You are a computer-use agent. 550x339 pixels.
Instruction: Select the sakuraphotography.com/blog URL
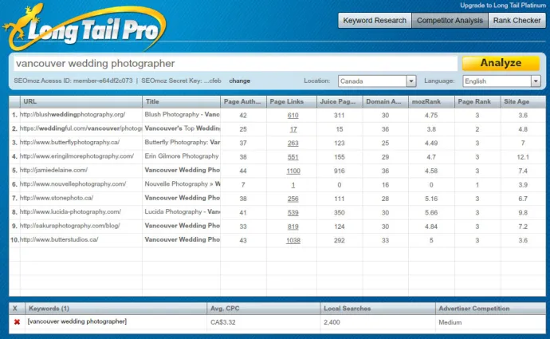[70, 226]
